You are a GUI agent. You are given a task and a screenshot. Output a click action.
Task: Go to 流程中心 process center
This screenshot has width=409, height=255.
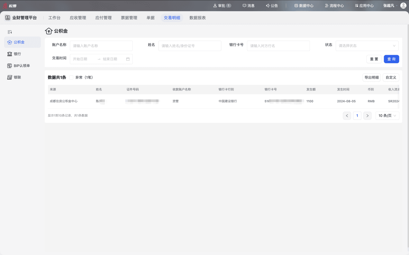[x=334, y=5]
